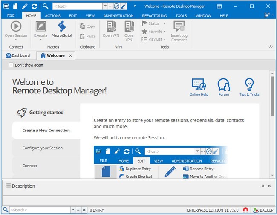The image size is (277, 215).
Task: Click the search magnifier in status bar
Action: tap(6, 210)
